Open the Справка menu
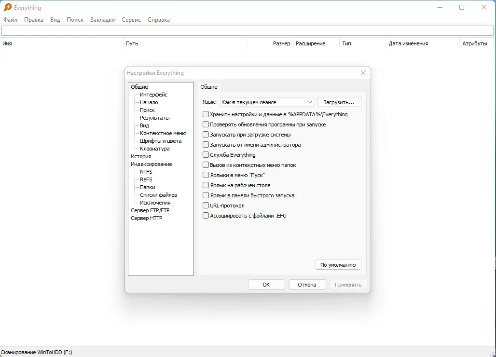496x357 pixels. tap(158, 20)
